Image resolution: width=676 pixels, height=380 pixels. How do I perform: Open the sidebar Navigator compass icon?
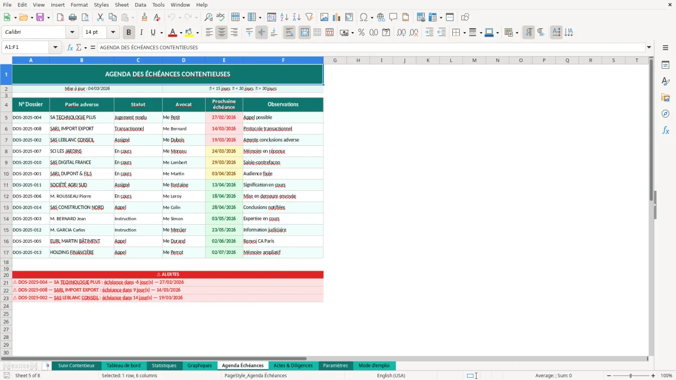pos(665,114)
